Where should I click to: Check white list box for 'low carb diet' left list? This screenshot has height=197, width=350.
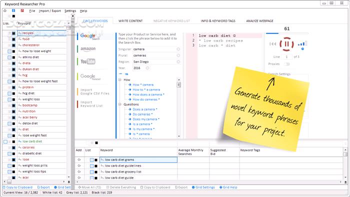point(5,141)
